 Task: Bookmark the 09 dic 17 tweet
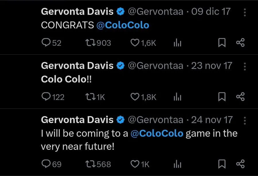(x=222, y=43)
